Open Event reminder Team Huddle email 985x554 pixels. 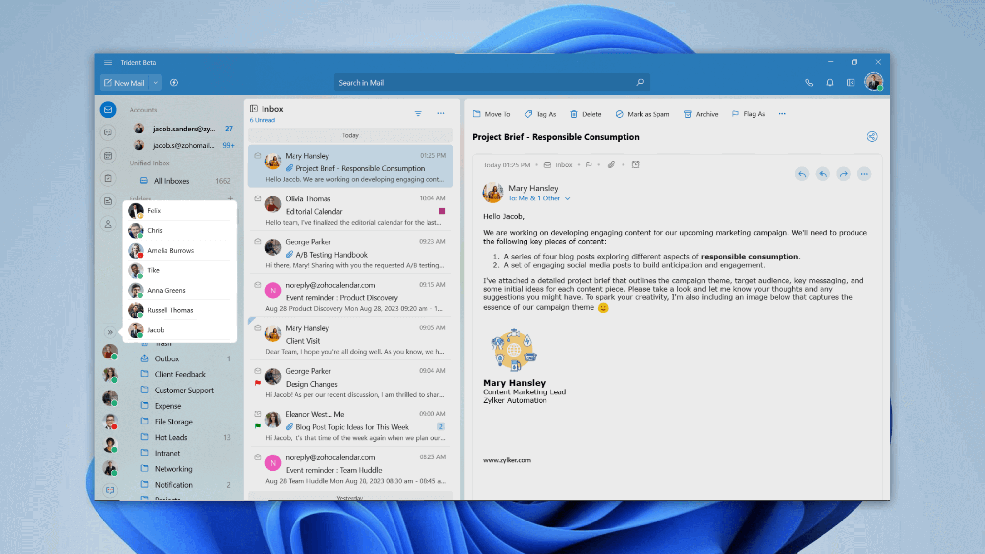coord(350,469)
